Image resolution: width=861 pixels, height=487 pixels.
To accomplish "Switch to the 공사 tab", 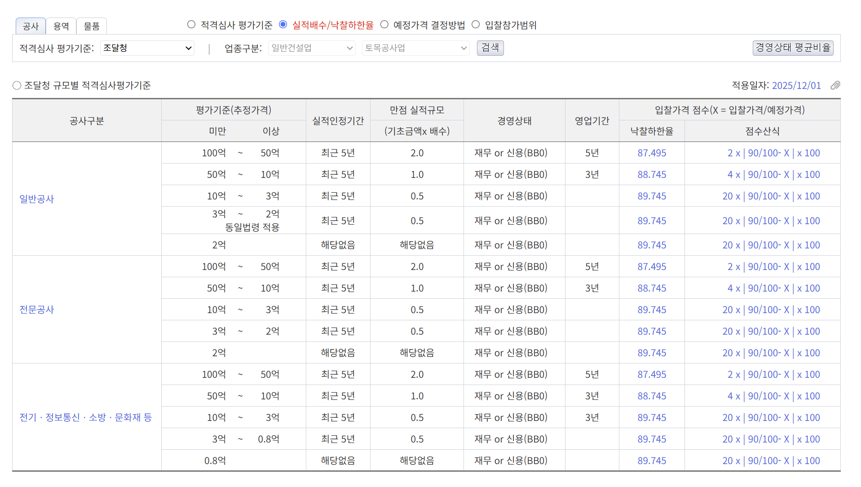I will click(x=31, y=26).
